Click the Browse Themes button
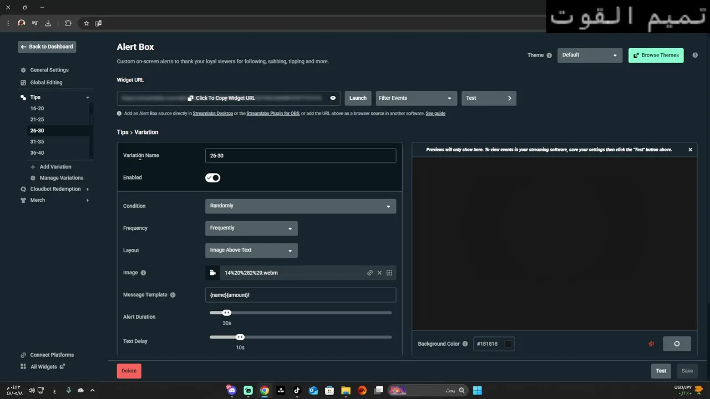 tap(656, 55)
